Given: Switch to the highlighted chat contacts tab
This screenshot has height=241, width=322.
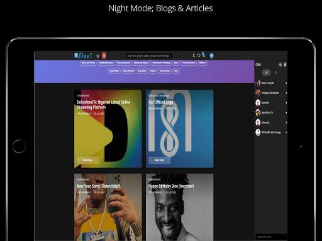Looking at the screenshot, I should click(267, 73).
